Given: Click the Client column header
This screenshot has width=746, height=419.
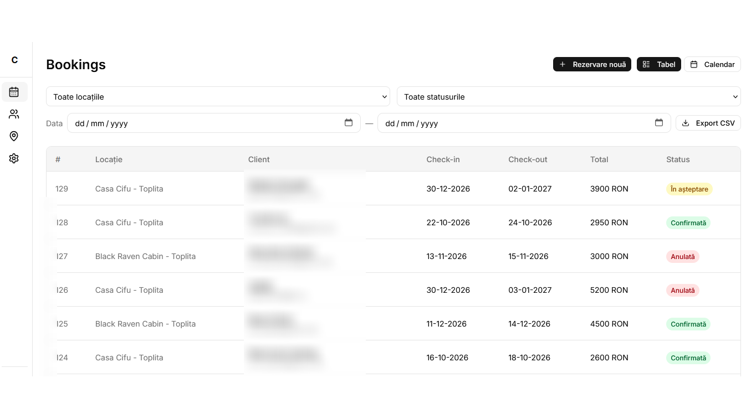Looking at the screenshot, I should (259, 159).
